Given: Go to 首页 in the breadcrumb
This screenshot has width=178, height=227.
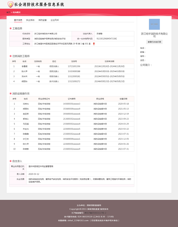Looking at the screenshot, I should [8, 12].
